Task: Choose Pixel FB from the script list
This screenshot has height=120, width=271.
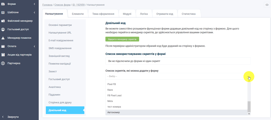Action: tap(176, 84)
